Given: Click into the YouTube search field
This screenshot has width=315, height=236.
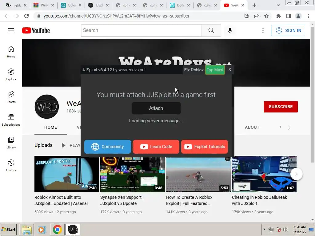Looking at the screenshot, I should (142, 30).
